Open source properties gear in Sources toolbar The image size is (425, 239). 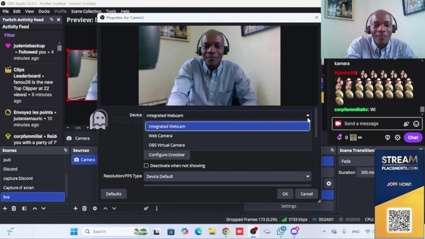pos(95,208)
